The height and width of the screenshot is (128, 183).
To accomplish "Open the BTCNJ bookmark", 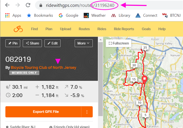I will (x=172, y=15).
